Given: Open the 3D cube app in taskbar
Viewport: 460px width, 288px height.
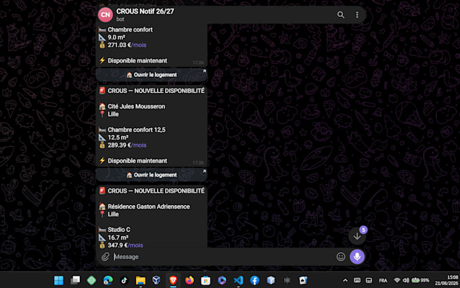Looking at the screenshot, I should pyautogui.click(x=271, y=281).
